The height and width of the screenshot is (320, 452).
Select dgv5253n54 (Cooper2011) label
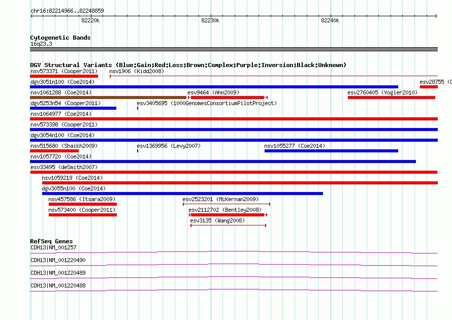coord(66,103)
